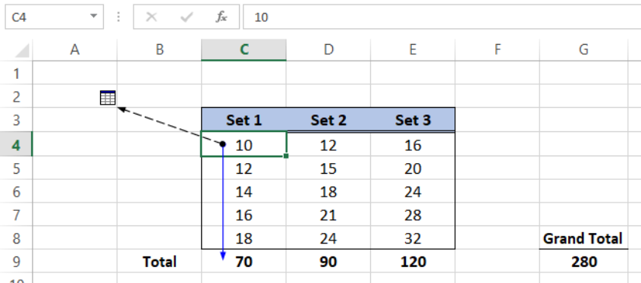Open the Name Box dropdown arrow

(x=93, y=17)
